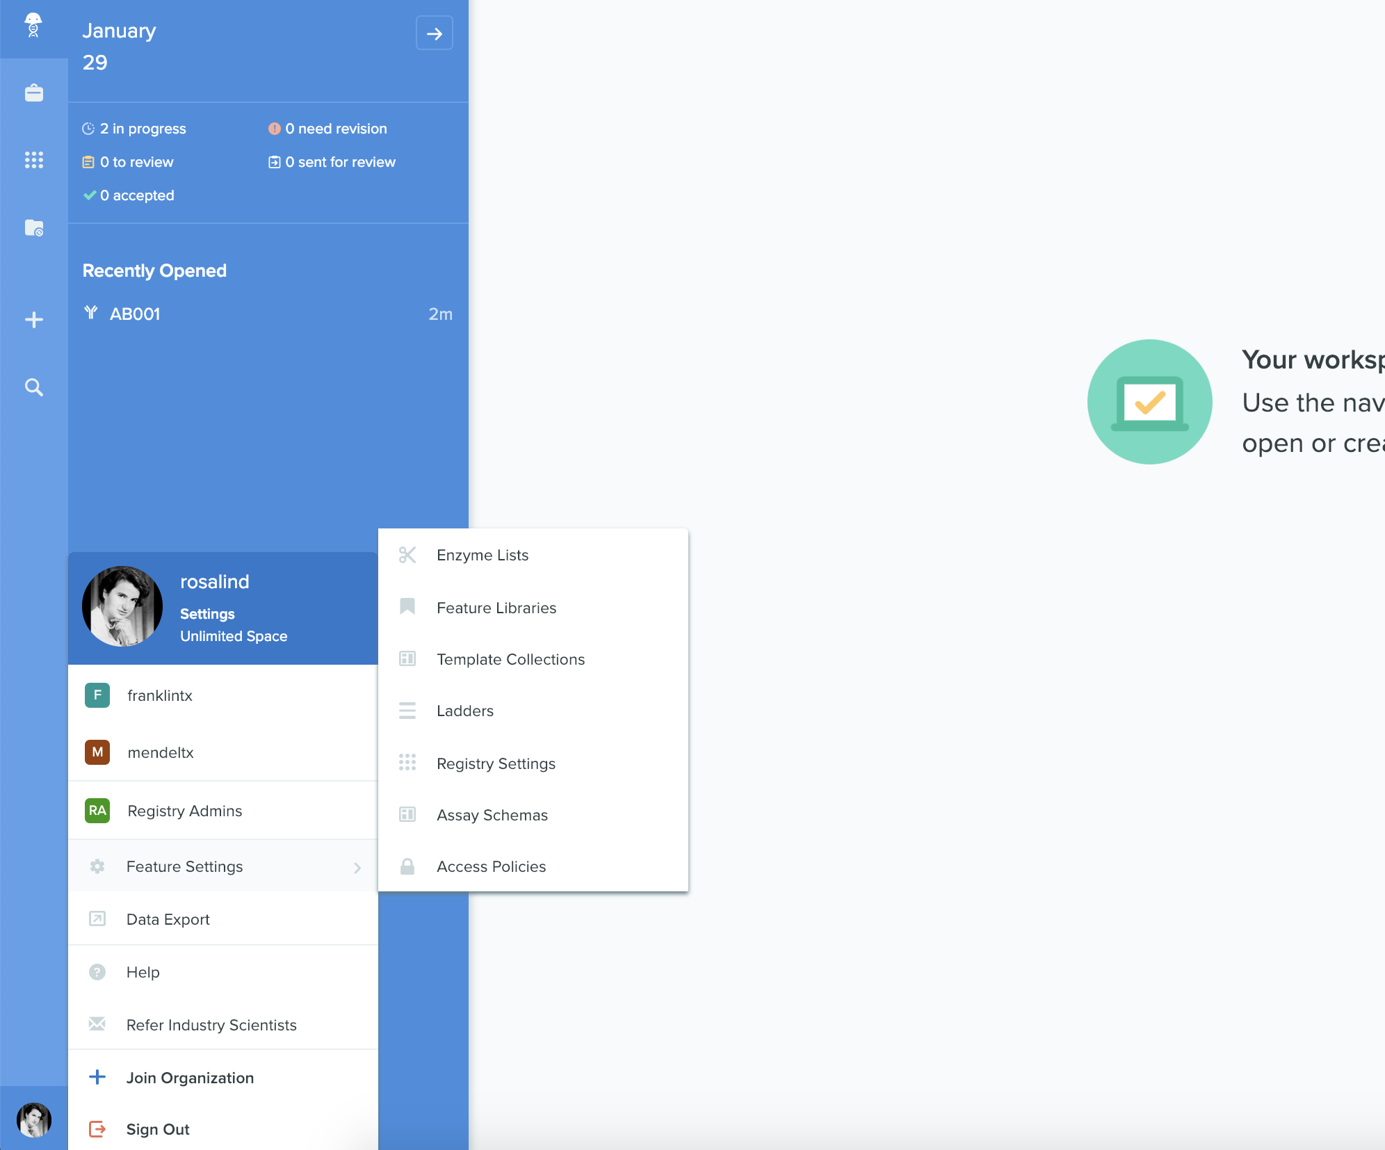Viewport: 1385px width, 1150px height.
Task: Click the M badge for mendeltx
Action: tap(97, 752)
